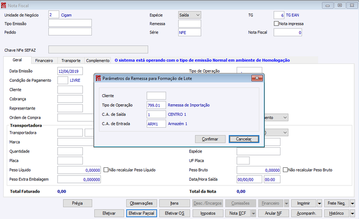Click the Data Emissão field 12/06/2019
This screenshot has width=359, height=219.
pos(70,71)
